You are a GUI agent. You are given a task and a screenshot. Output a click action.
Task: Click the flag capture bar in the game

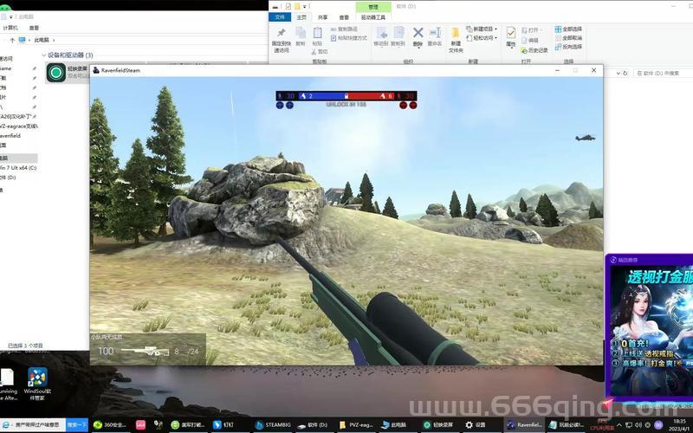point(346,96)
